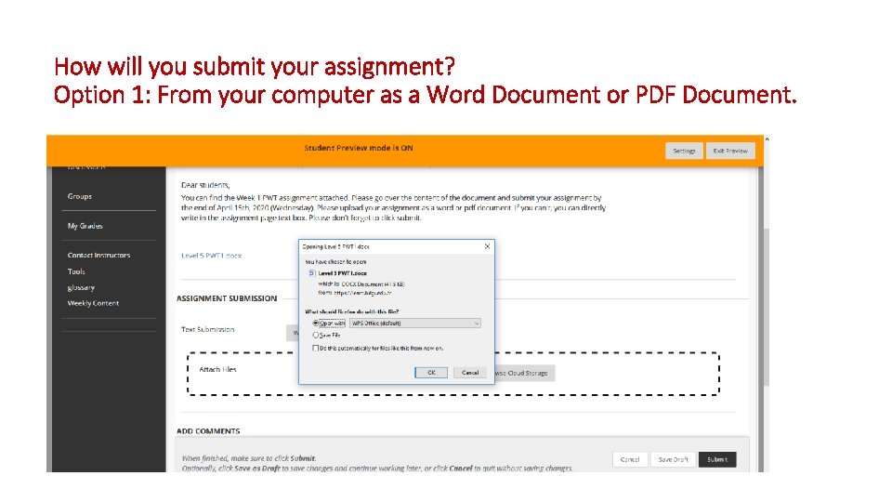Screen dimensions: 892x502
Task: Open the WPS Office application dropdown
Action: pyautogui.click(x=415, y=324)
